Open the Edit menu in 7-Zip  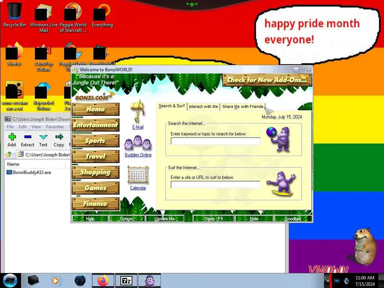pos(22,127)
